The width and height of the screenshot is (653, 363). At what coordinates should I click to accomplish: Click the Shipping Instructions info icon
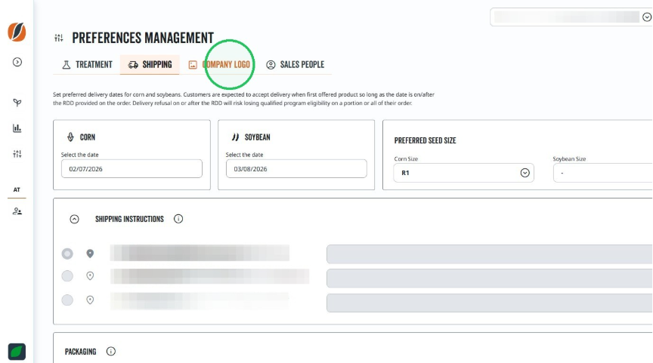coord(178,219)
